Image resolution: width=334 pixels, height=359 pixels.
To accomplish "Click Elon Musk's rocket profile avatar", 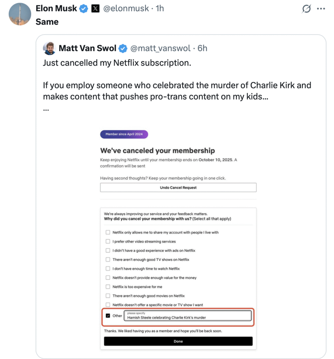I will [20, 14].
